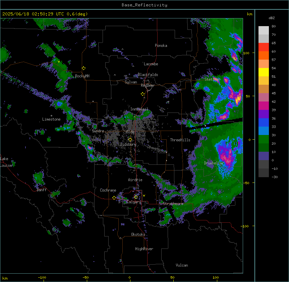The image size is (289, 282).
Task: Click the Calgary city label
Action: 134,202
